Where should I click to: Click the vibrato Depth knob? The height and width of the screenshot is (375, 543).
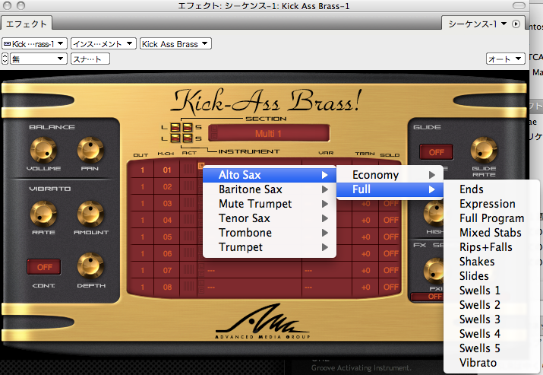[90, 265]
